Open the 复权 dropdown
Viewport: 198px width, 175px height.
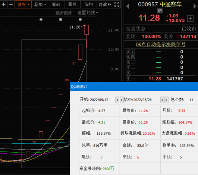23,4
